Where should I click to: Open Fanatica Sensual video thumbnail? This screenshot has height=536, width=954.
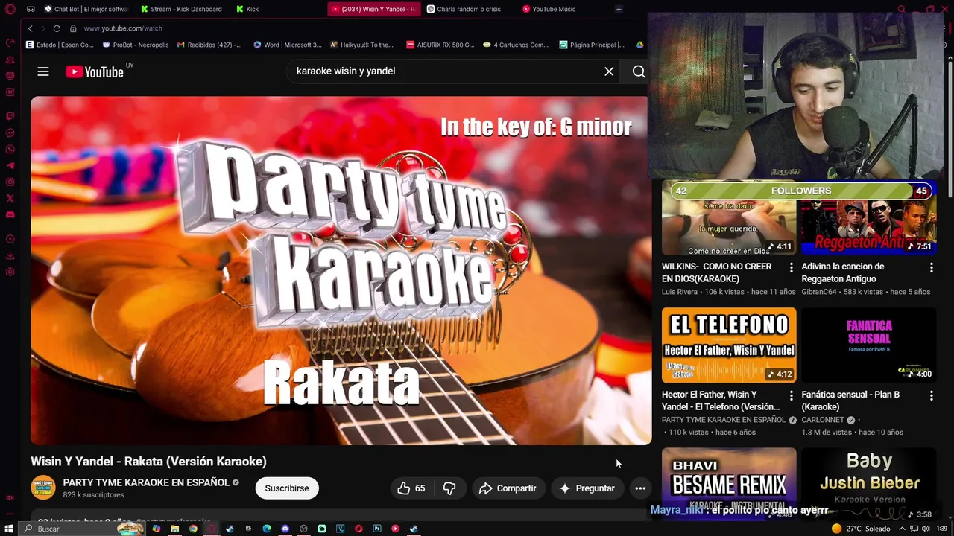coord(869,345)
